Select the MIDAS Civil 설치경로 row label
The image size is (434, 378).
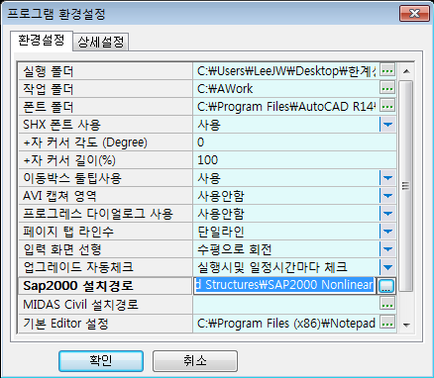[x=105, y=304]
